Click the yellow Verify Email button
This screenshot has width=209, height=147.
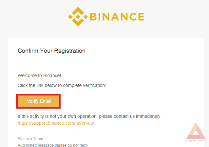[38, 101]
